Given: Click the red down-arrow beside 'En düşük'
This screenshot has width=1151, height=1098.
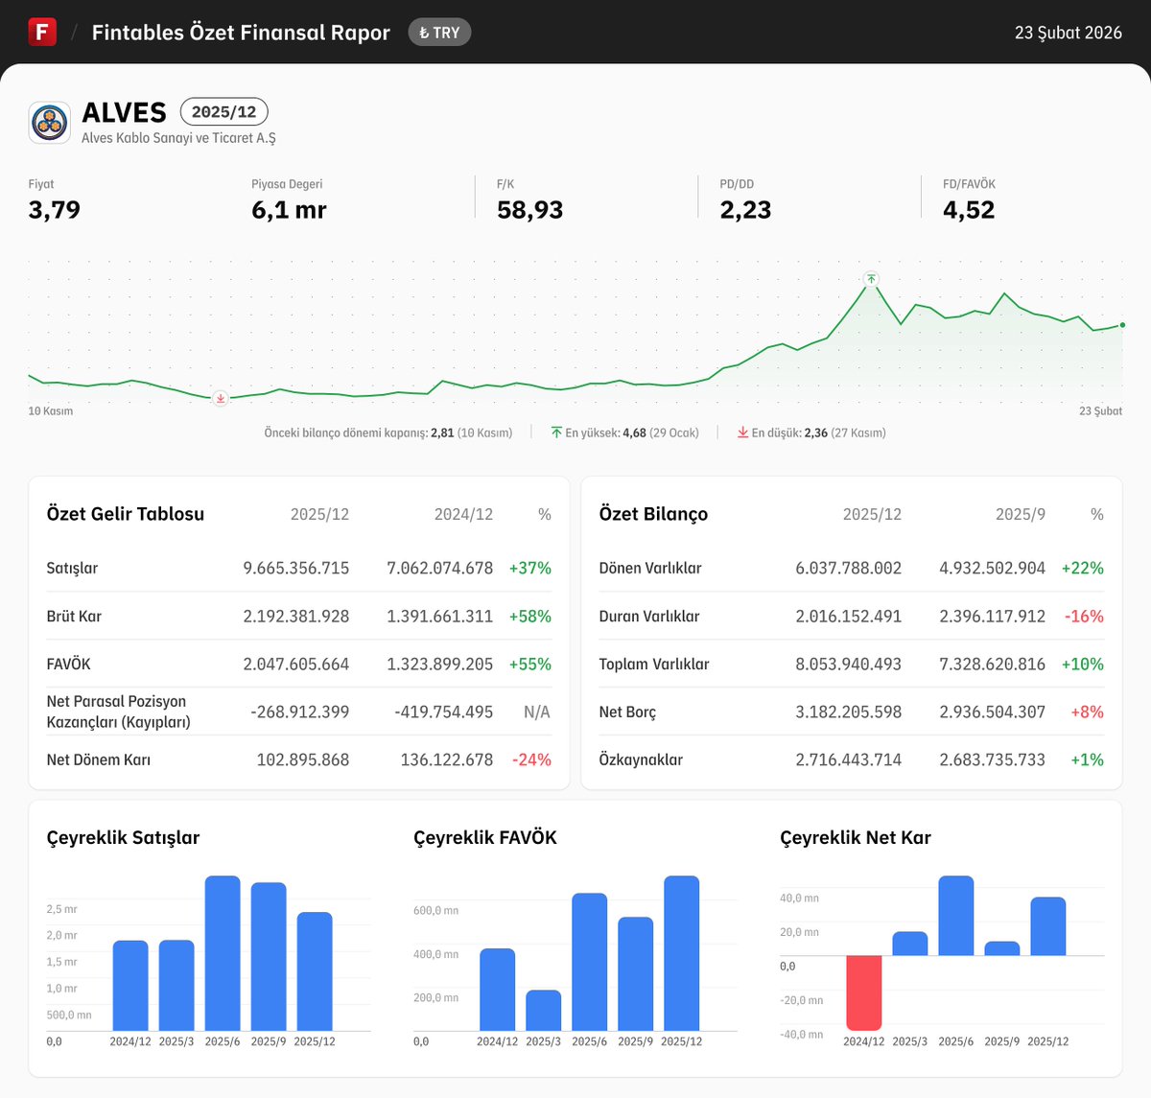Looking at the screenshot, I should coord(741,432).
